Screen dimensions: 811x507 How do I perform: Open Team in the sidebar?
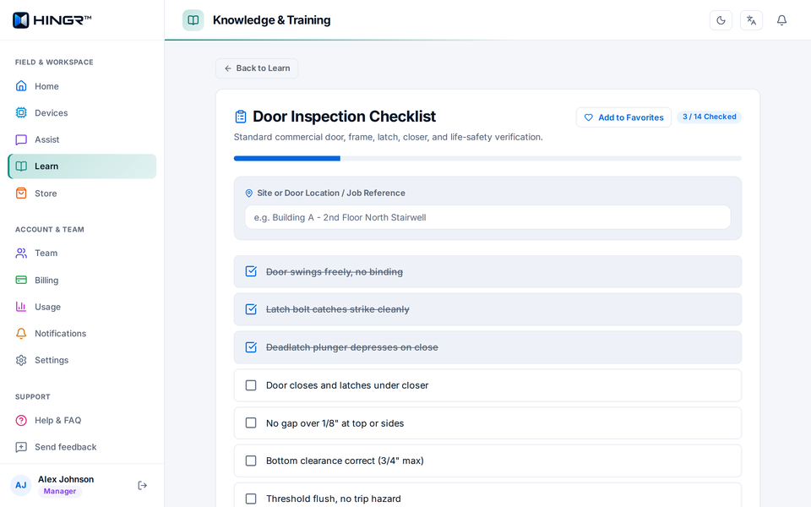(x=82, y=253)
